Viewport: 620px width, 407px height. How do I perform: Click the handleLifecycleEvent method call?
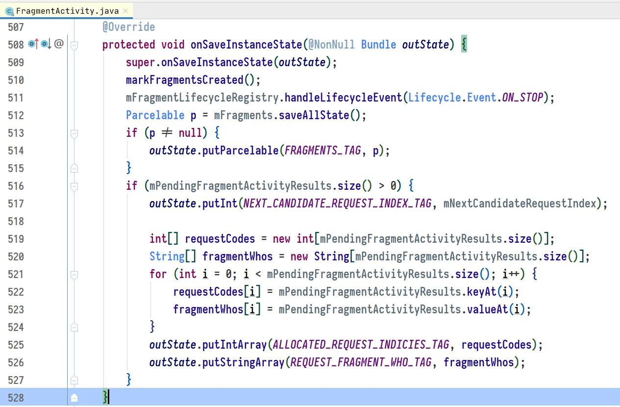tap(344, 98)
